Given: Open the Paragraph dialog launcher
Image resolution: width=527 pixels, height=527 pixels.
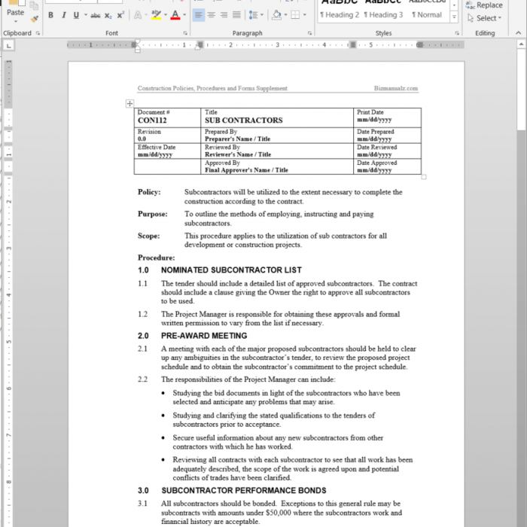Looking at the screenshot, I should 309,33.
